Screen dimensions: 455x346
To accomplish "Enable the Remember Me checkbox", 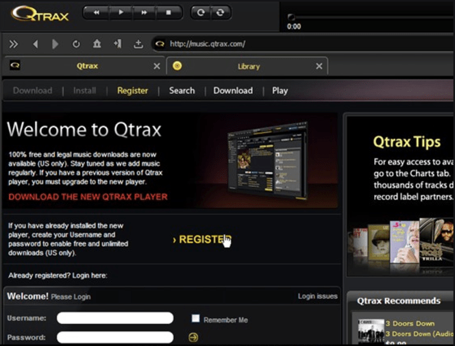I will (195, 318).
